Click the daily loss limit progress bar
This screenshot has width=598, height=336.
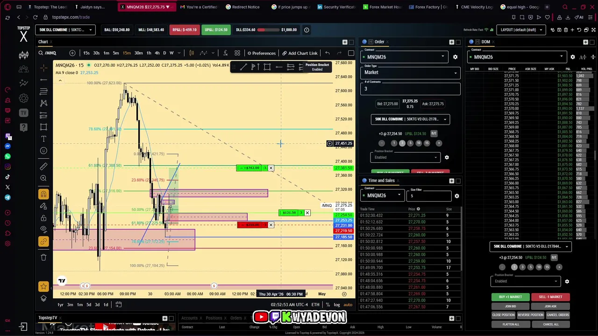(267, 30)
